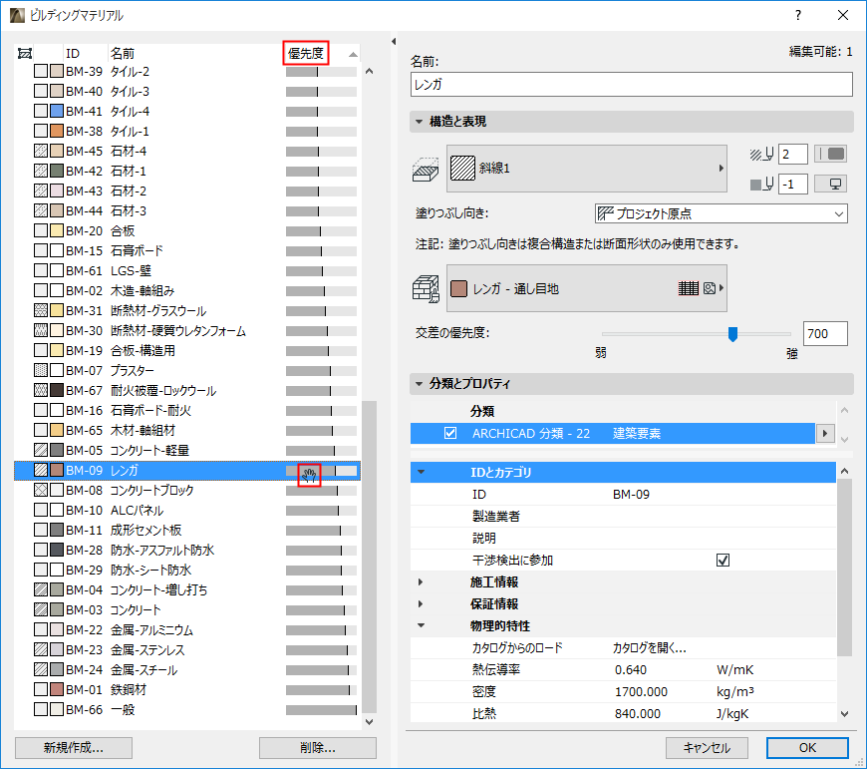Viewport: 867px width, 769px height.
Task: Click the hatch icon for BM-03 コンクリート
Action: [41, 609]
